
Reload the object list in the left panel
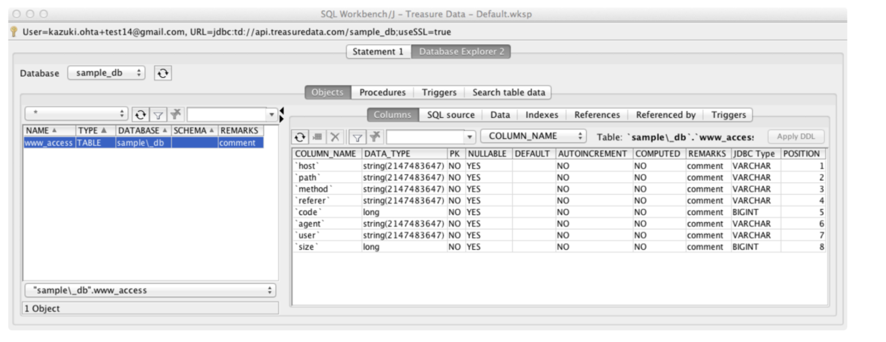point(140,114)
